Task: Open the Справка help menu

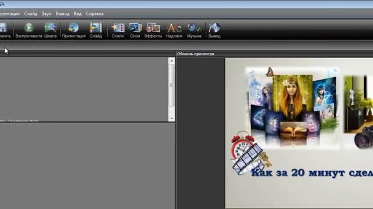Action: coord(94,14)
